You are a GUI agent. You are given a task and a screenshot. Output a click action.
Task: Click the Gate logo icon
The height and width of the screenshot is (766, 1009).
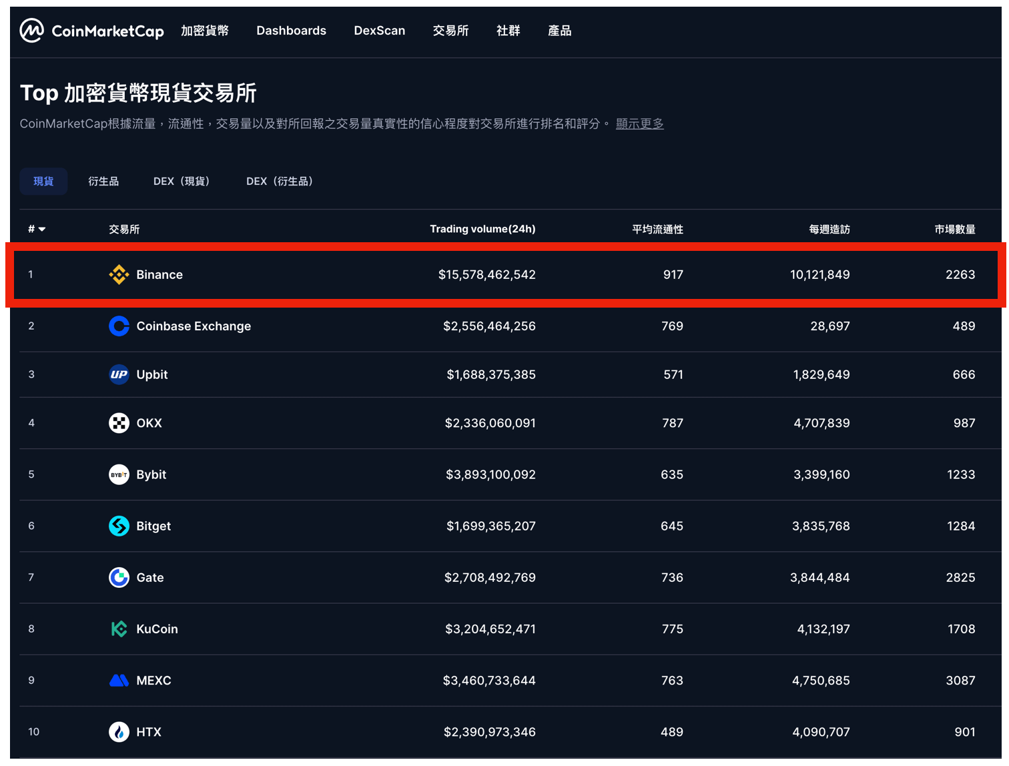(x=119, y=577)
